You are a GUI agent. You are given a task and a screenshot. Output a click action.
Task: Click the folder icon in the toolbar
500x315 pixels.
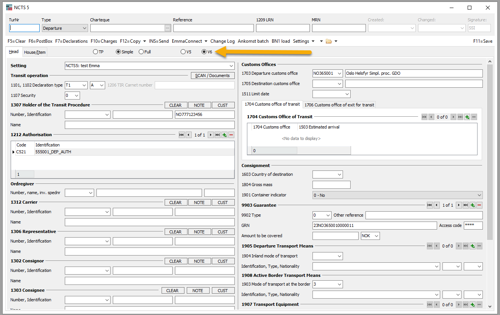click(x=329, y=41)
